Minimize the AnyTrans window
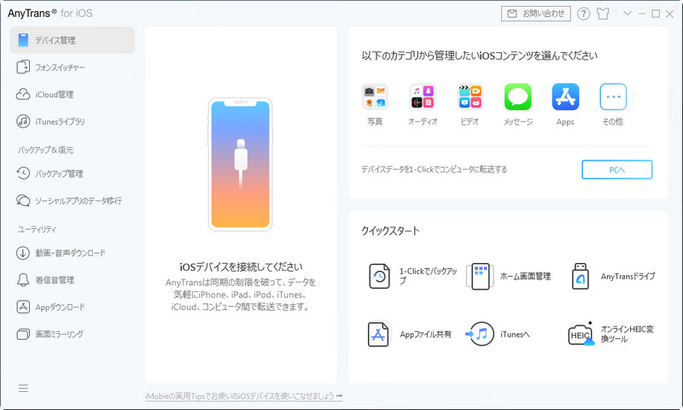Image resolution: width=683 pixels, height=410 pixels. coord(642,14)
